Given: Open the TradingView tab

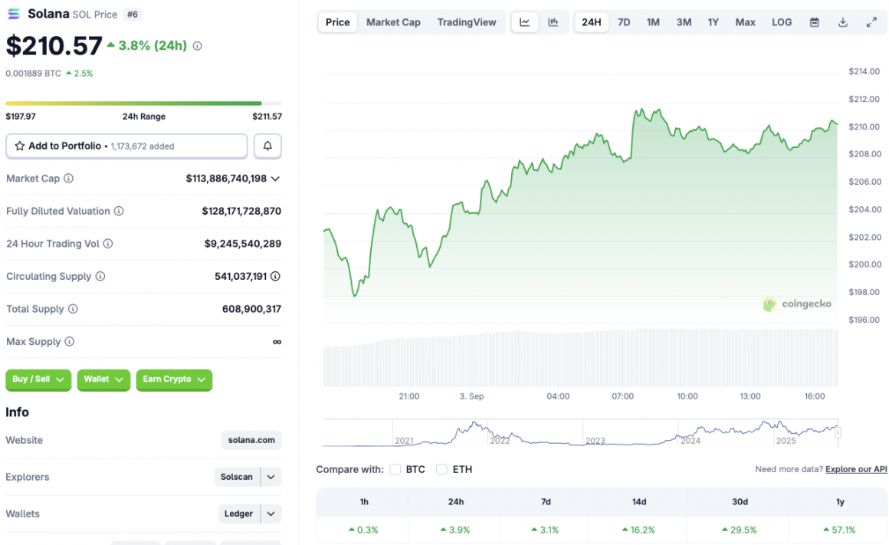Looking at the screenshot, I should click(x=467, y=22).
